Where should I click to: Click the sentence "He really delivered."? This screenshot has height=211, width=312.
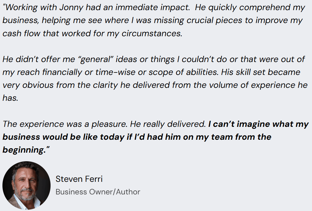point(168,124)
